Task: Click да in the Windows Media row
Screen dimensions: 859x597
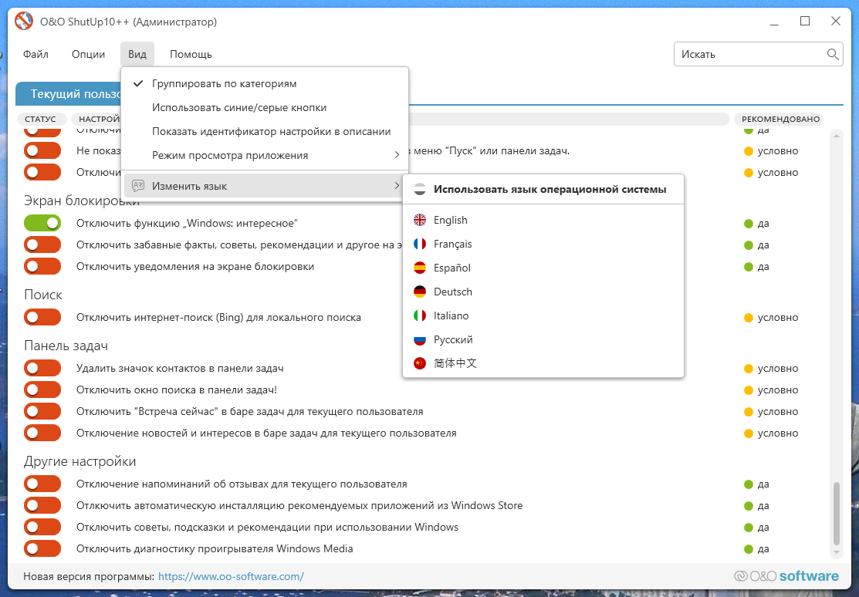Action: click(x=763, y=549)
